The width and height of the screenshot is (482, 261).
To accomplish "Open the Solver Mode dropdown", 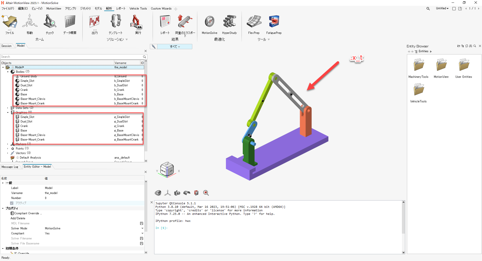I will pyautogui.click(x=142, y=228).
